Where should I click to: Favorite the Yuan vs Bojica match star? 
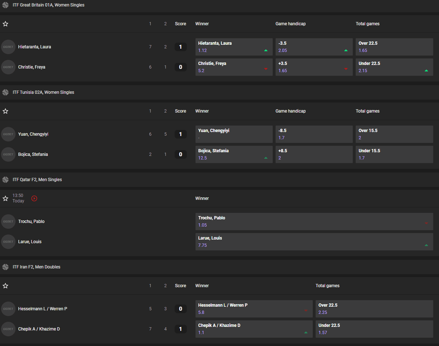pyautogui.click(x=5, y=111)
